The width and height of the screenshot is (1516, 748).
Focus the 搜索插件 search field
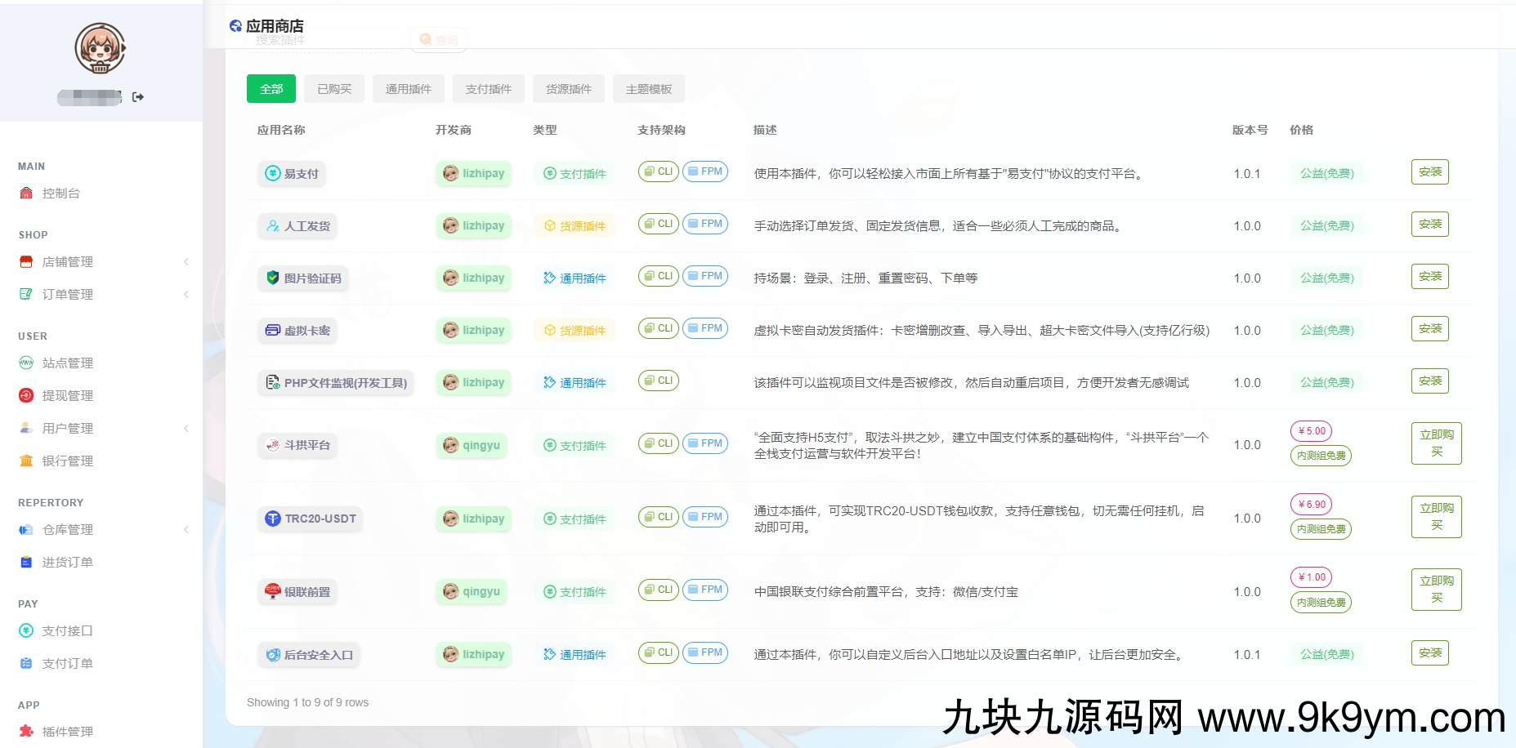(327, 40)
